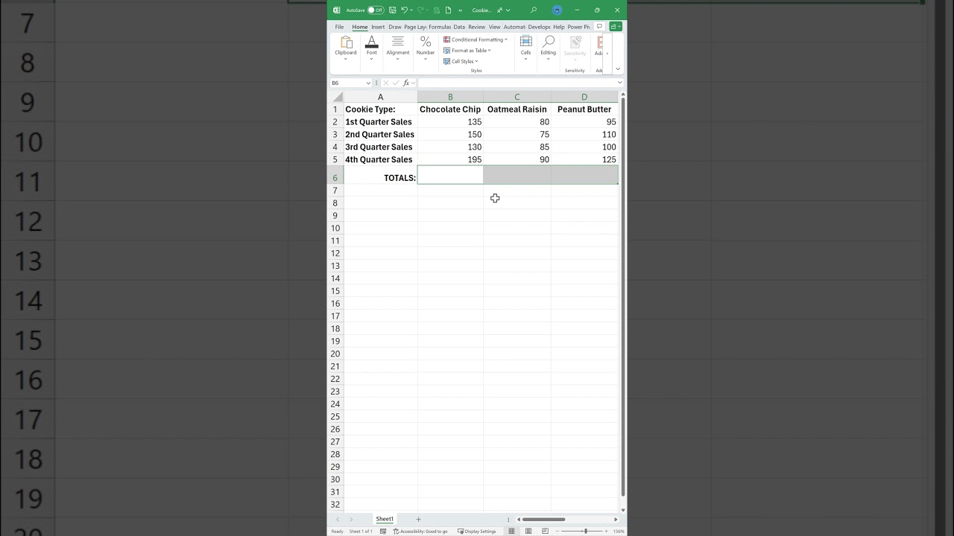The width and height of the screenshot is (954, 536).
Task: Open Conditional Formatting dropdown
Action: (475, 39)
